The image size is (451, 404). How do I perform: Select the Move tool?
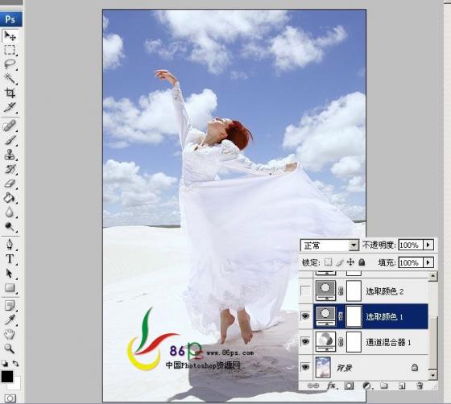click(10, 36)
